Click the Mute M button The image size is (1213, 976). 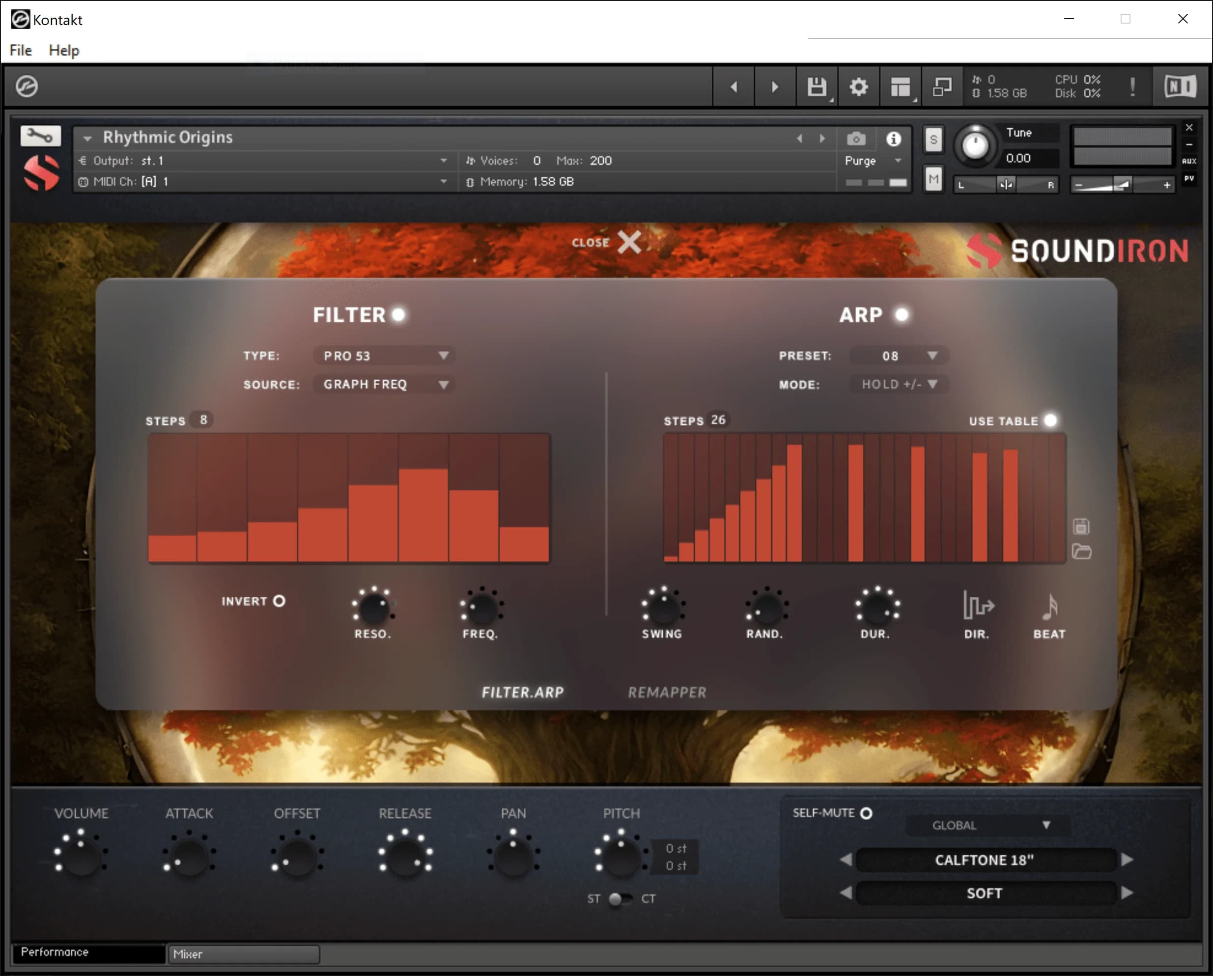coord(933,180)
